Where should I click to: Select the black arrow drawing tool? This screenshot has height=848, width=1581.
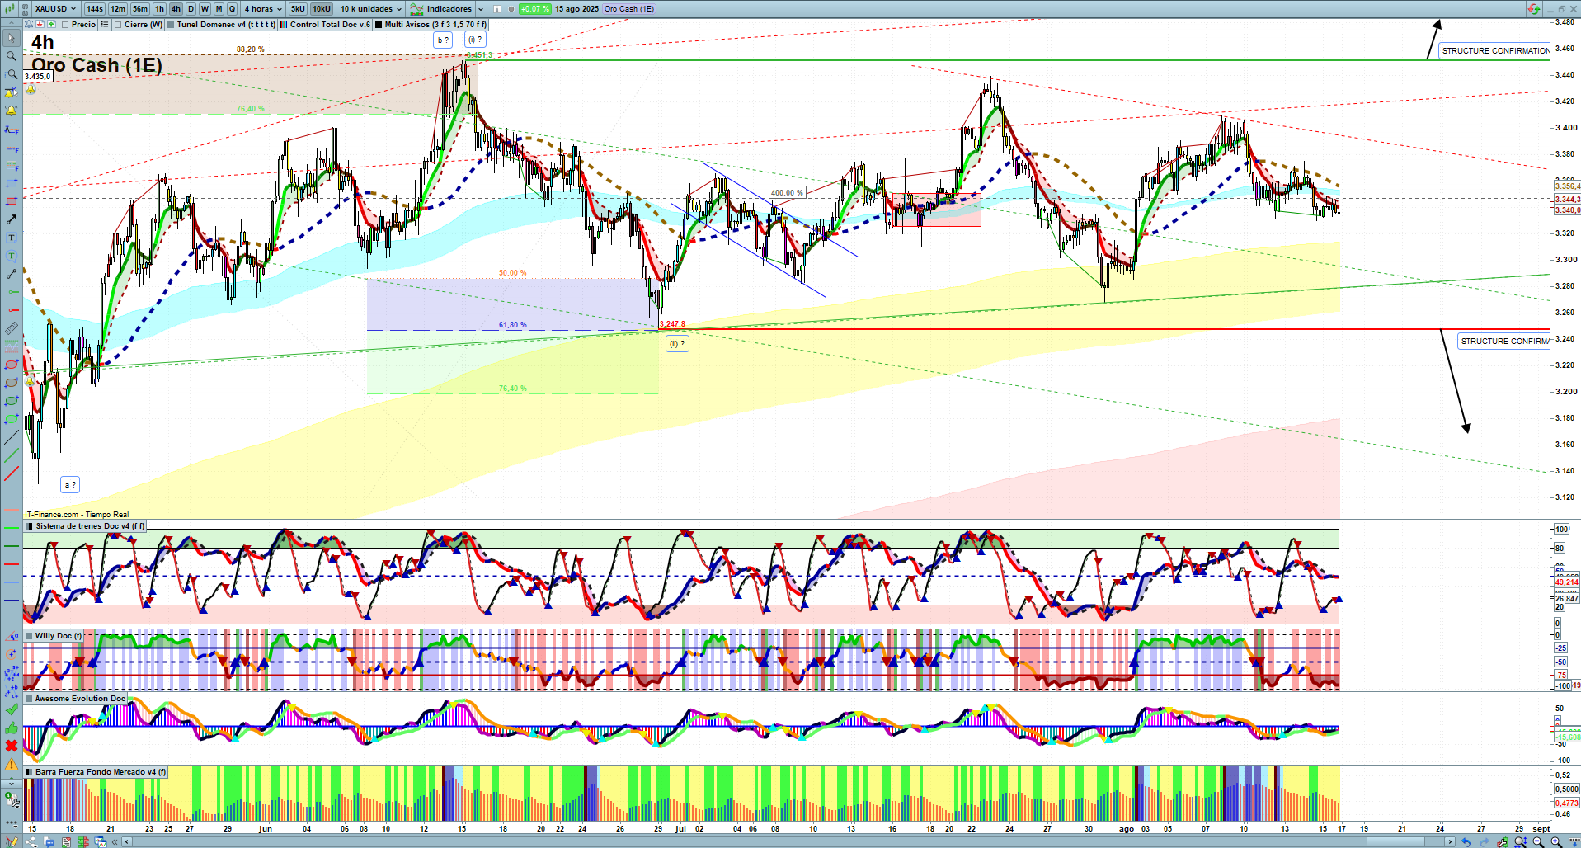point(12,219)
